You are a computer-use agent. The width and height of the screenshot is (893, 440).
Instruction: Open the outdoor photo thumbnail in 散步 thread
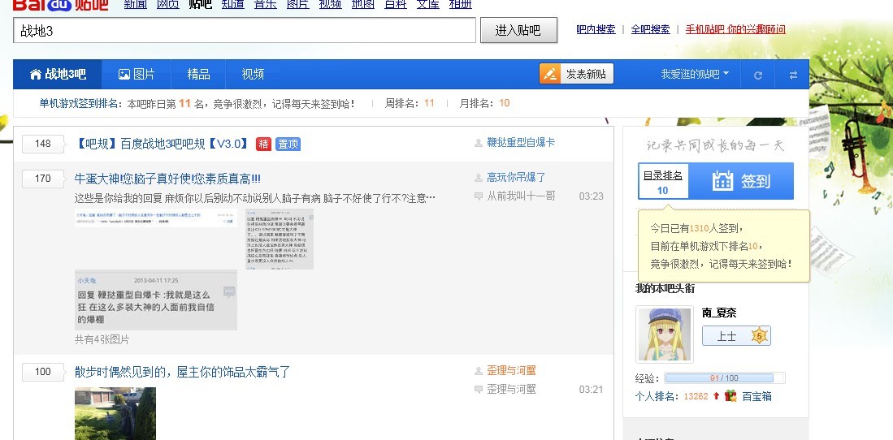click(115, 414)
